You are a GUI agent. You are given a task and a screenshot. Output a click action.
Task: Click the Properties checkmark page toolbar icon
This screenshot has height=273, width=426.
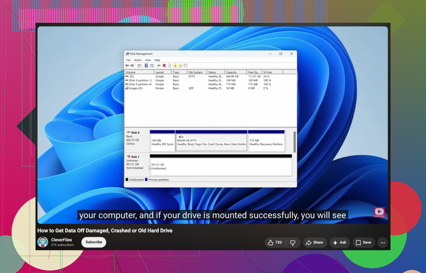tap(169, 66)
